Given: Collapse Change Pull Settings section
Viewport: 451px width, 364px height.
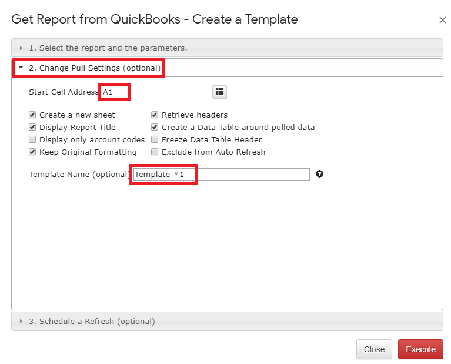Looking at the screenshot, I should pyautogui.click(x=227, y=68).
